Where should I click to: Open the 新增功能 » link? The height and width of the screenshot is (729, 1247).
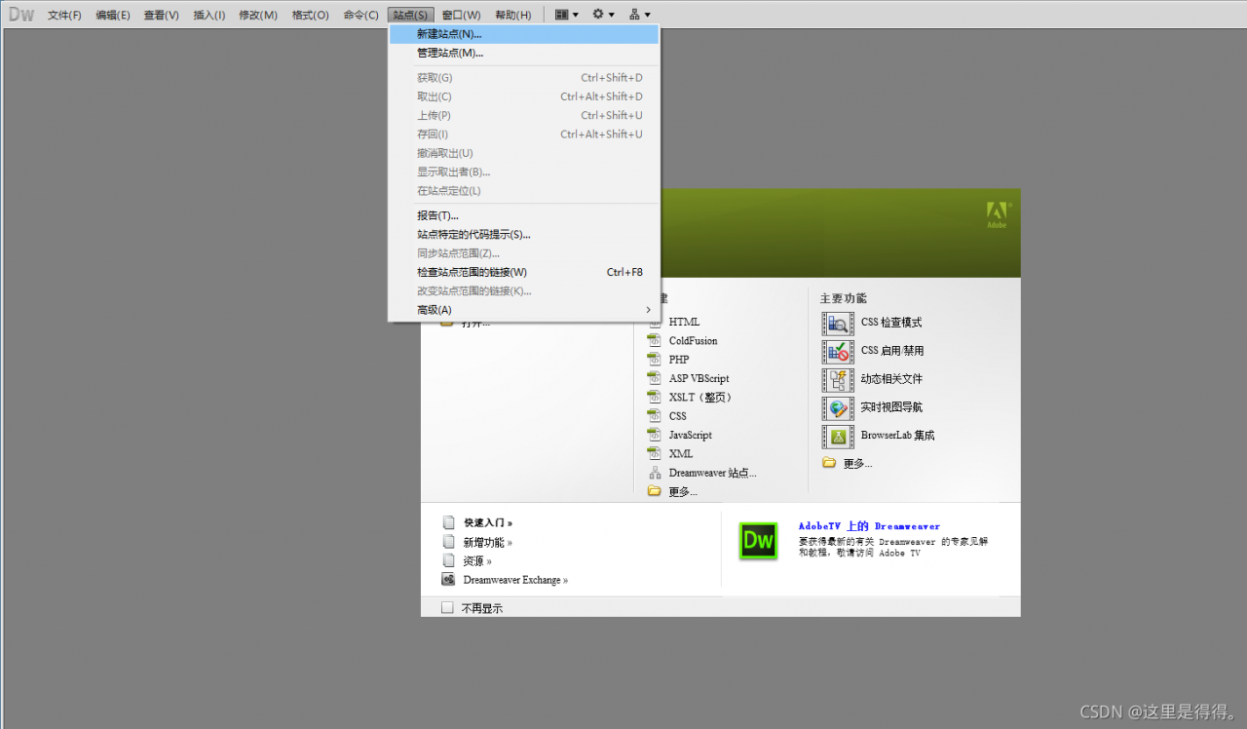click(x=488, y=542)
